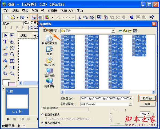Select the Lasso selection tool

(x=12, y=54)
